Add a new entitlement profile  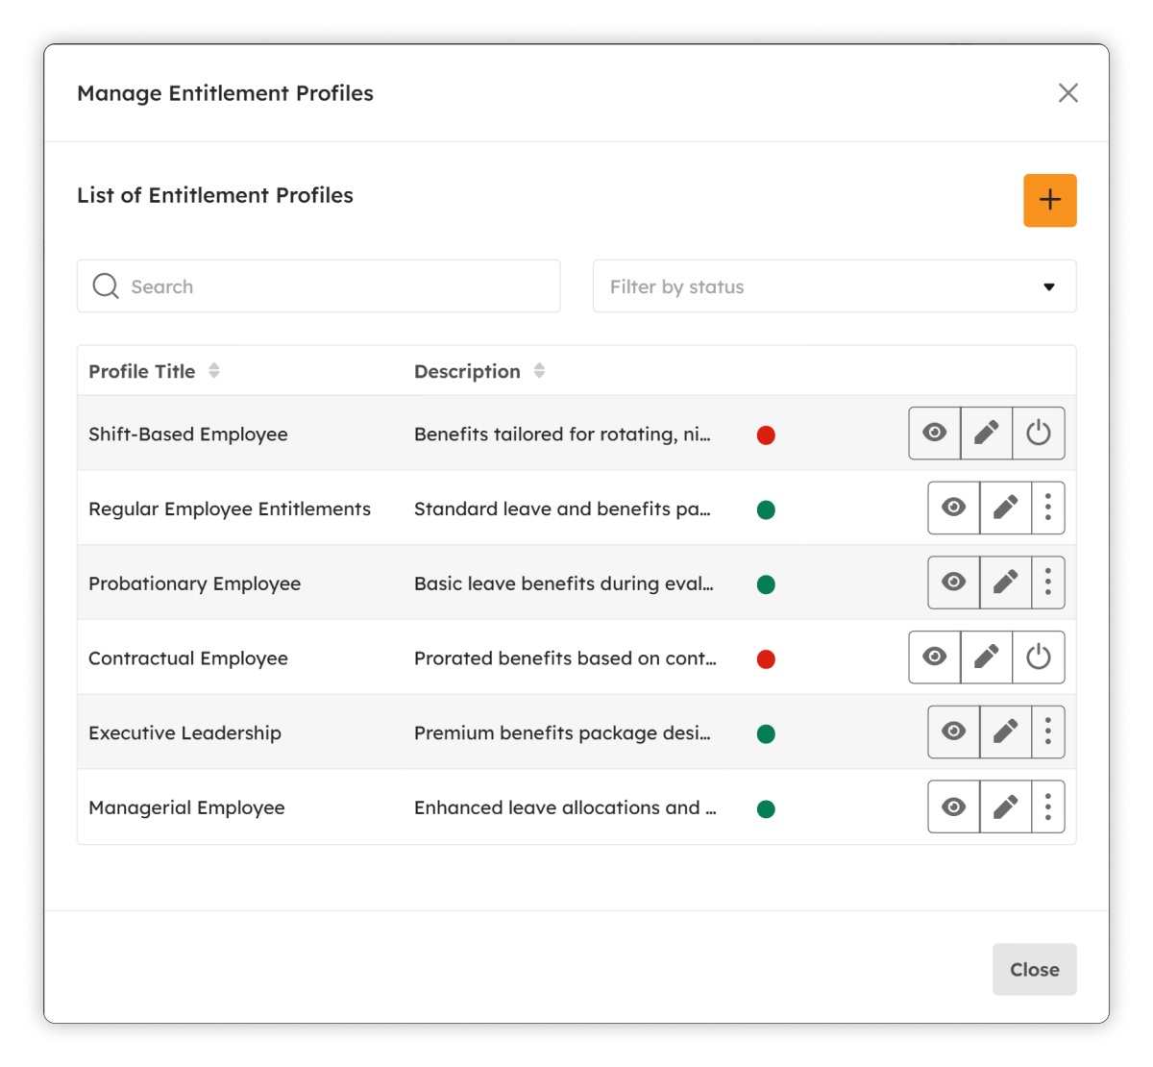[x=1050, y=200]
